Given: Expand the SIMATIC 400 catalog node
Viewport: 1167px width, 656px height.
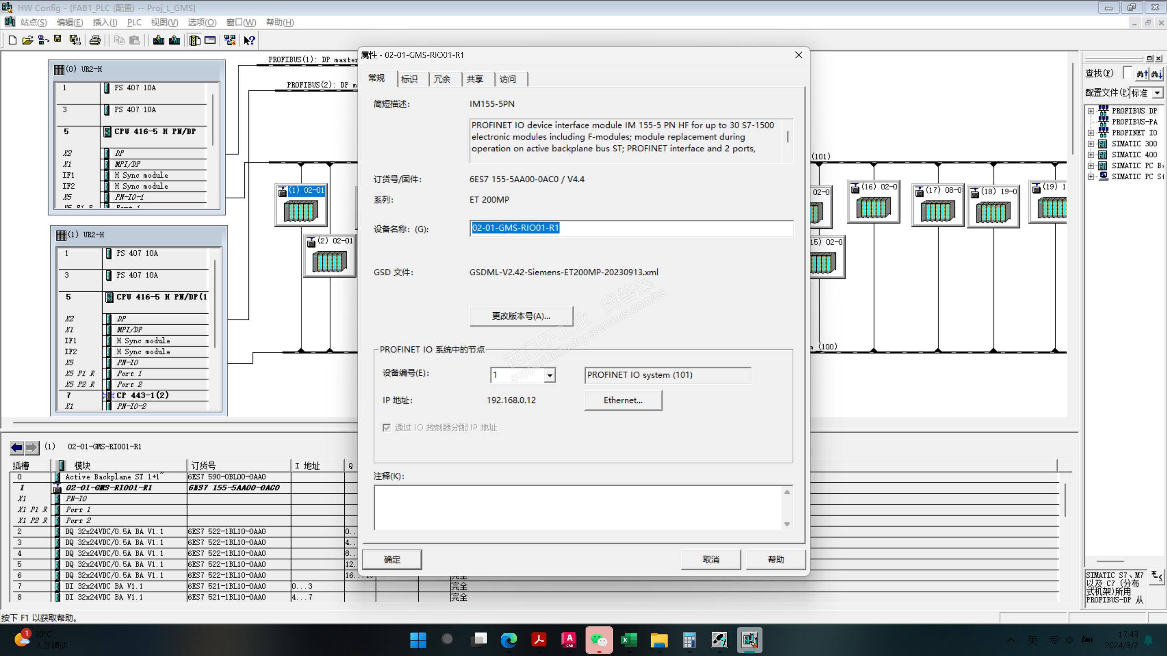Looking at the screenshot, I should pyautogui.click(x=1091, y=155).
